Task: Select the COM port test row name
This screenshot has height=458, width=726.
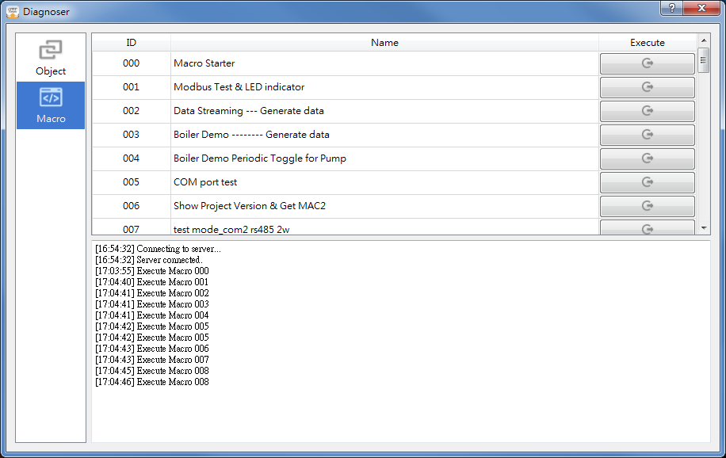Action: point(205,182)
